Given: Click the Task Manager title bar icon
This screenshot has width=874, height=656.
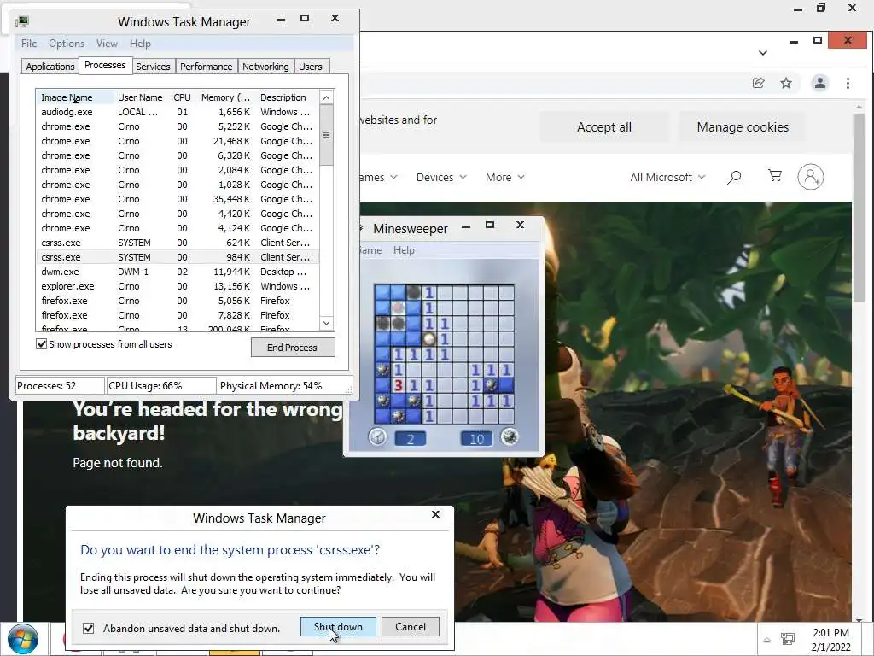Looking at the screenshot, I should tap(22, 21).
